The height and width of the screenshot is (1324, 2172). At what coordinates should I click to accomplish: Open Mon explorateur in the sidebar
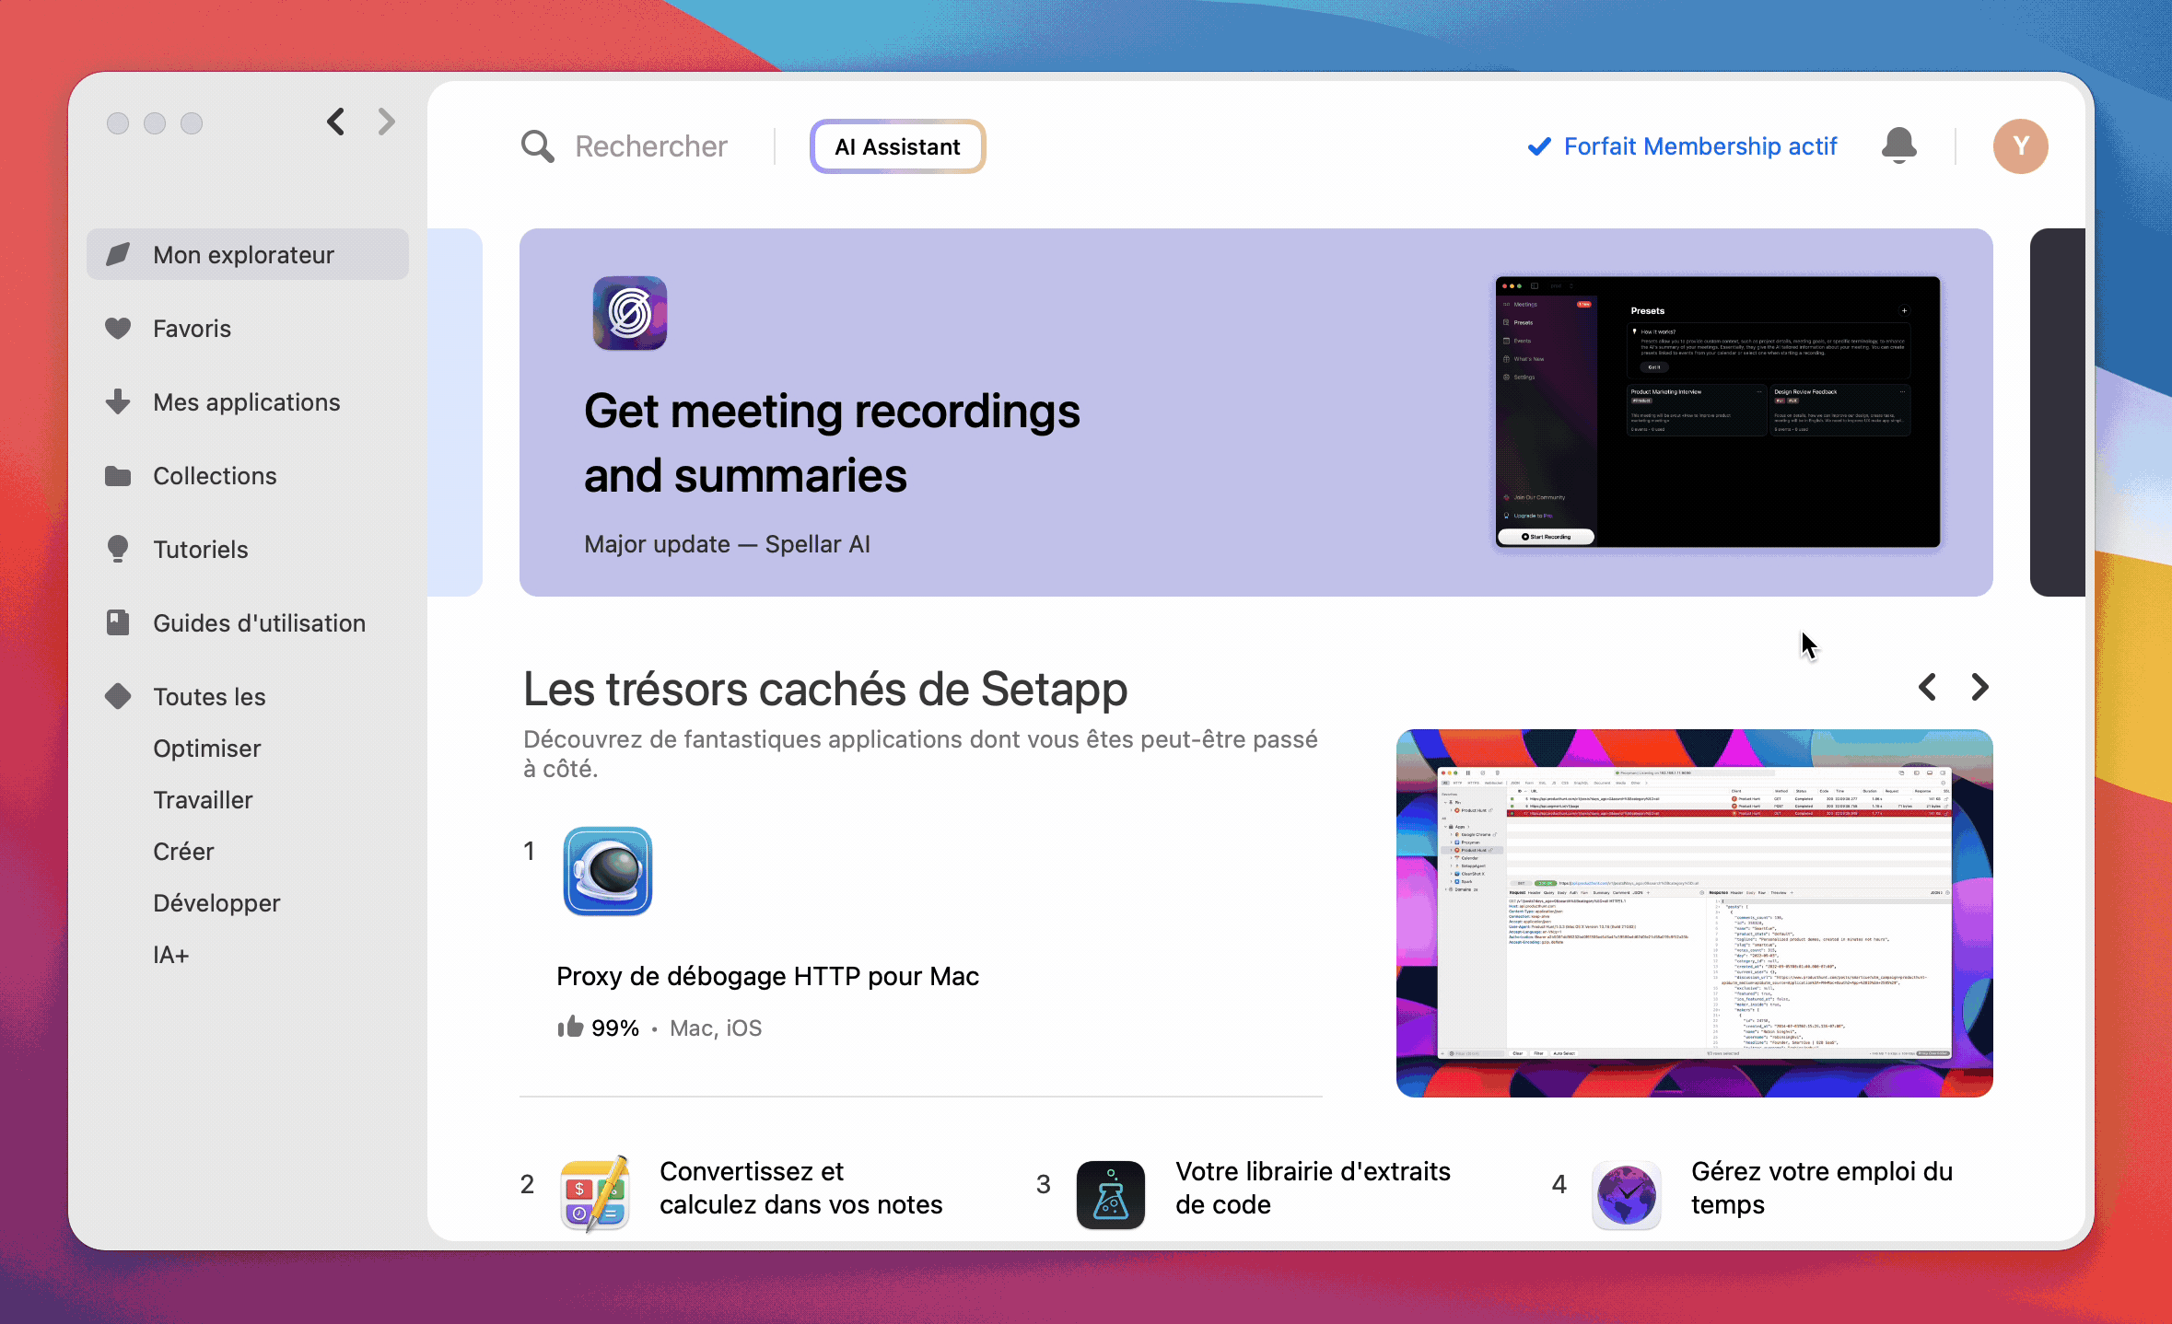[248, 254]
